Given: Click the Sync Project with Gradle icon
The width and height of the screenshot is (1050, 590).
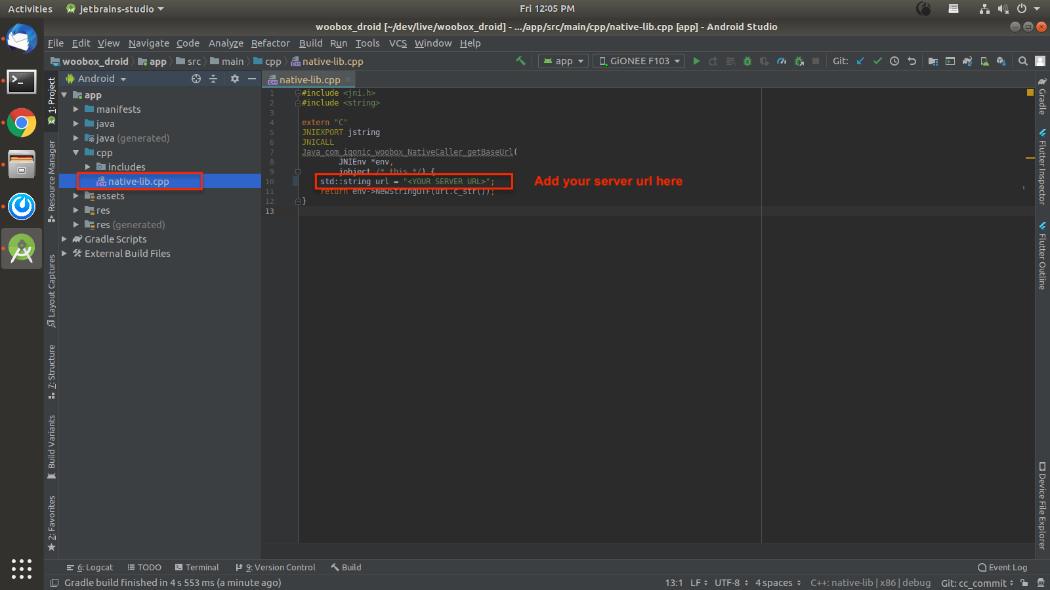Looking at the screenshot, I should (967, 61).
